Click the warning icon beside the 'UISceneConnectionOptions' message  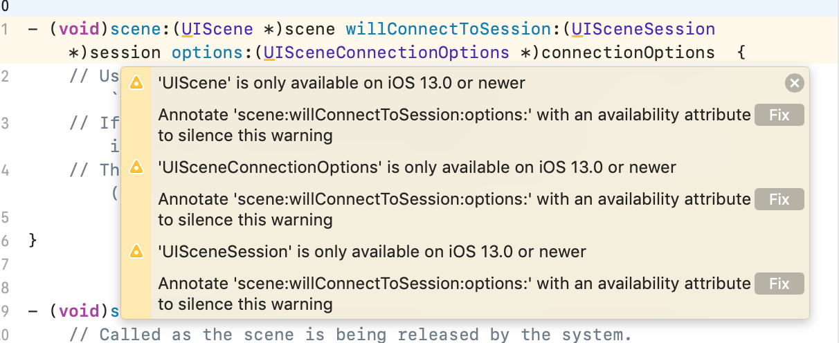click(136, 167)
